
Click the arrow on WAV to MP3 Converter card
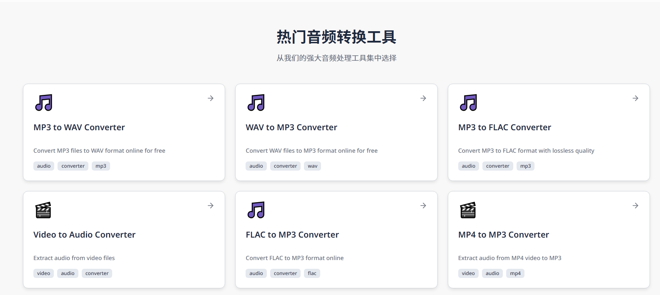tap(423, 98)
